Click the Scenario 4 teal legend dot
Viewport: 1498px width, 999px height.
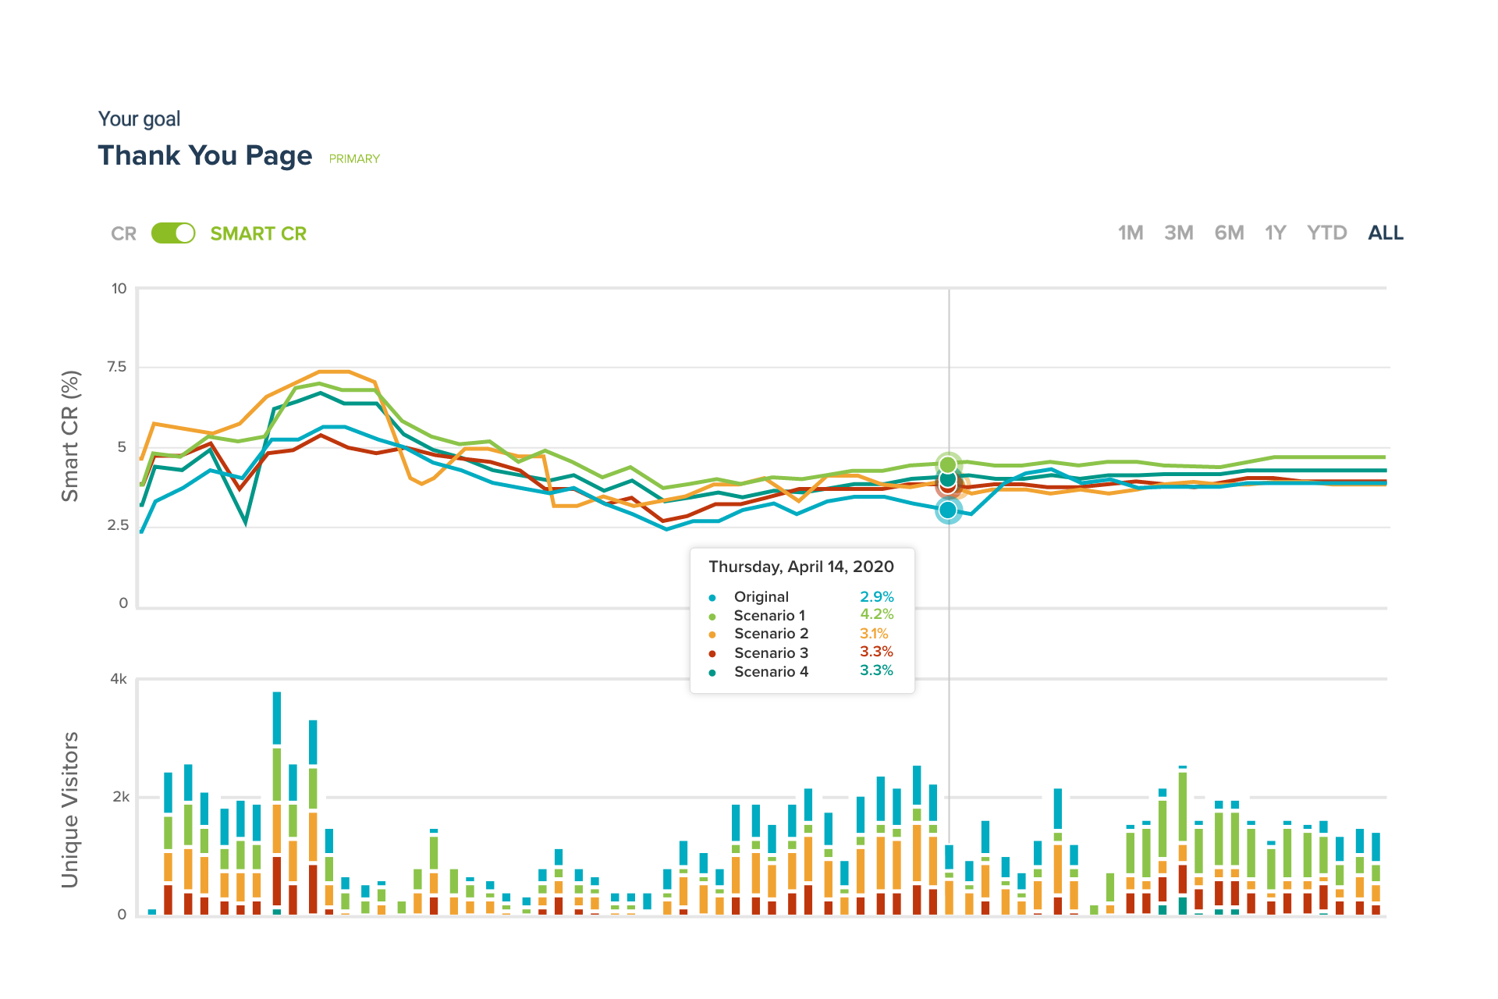712,671
